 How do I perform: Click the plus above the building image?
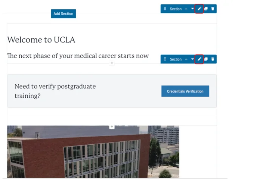pyautogui.click(x=112, y=127)
